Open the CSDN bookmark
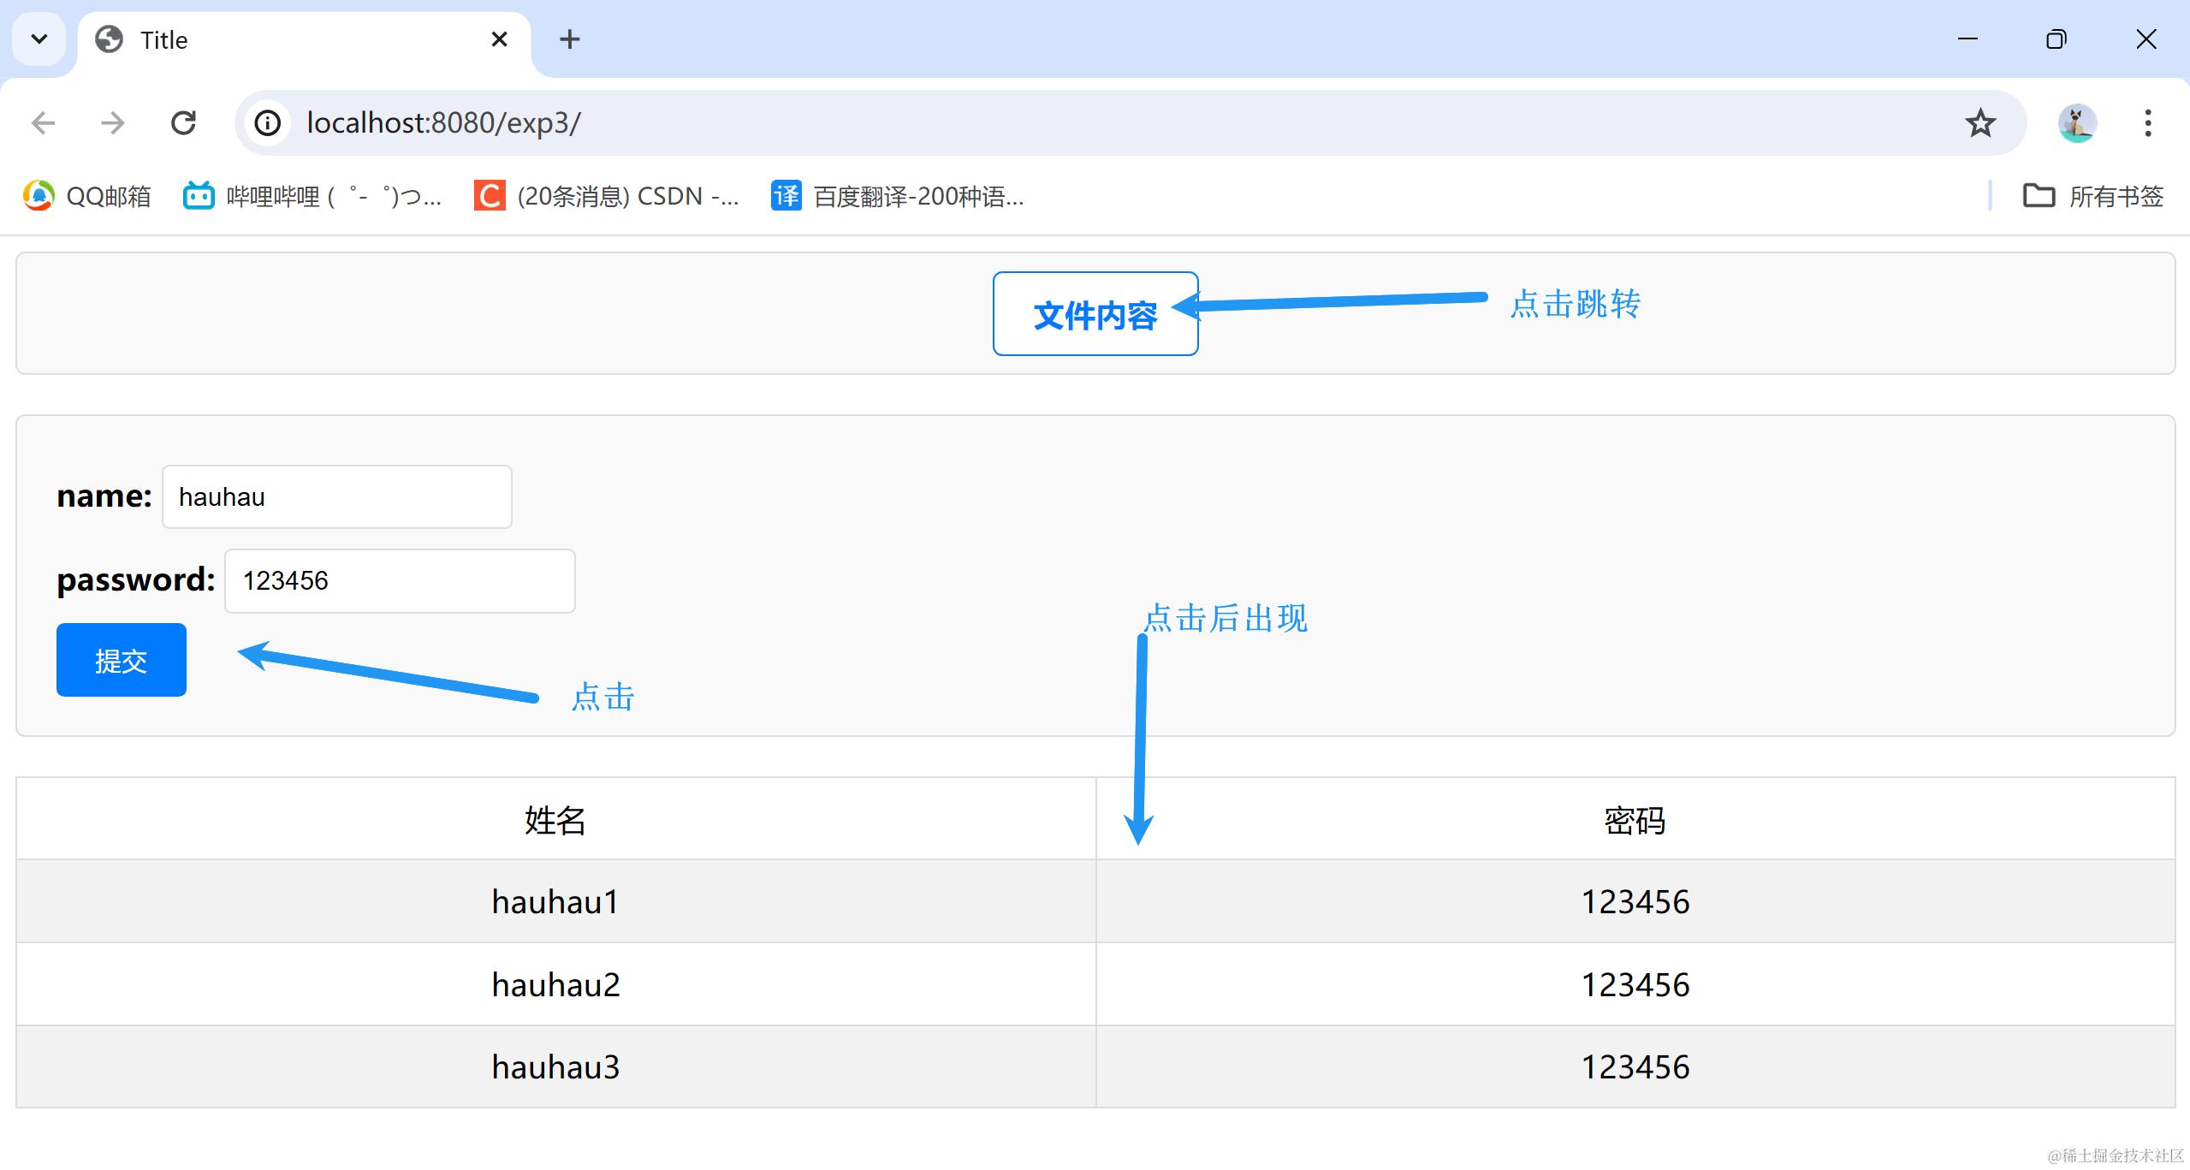The image size is (2190, 1170). click(607, 196)
